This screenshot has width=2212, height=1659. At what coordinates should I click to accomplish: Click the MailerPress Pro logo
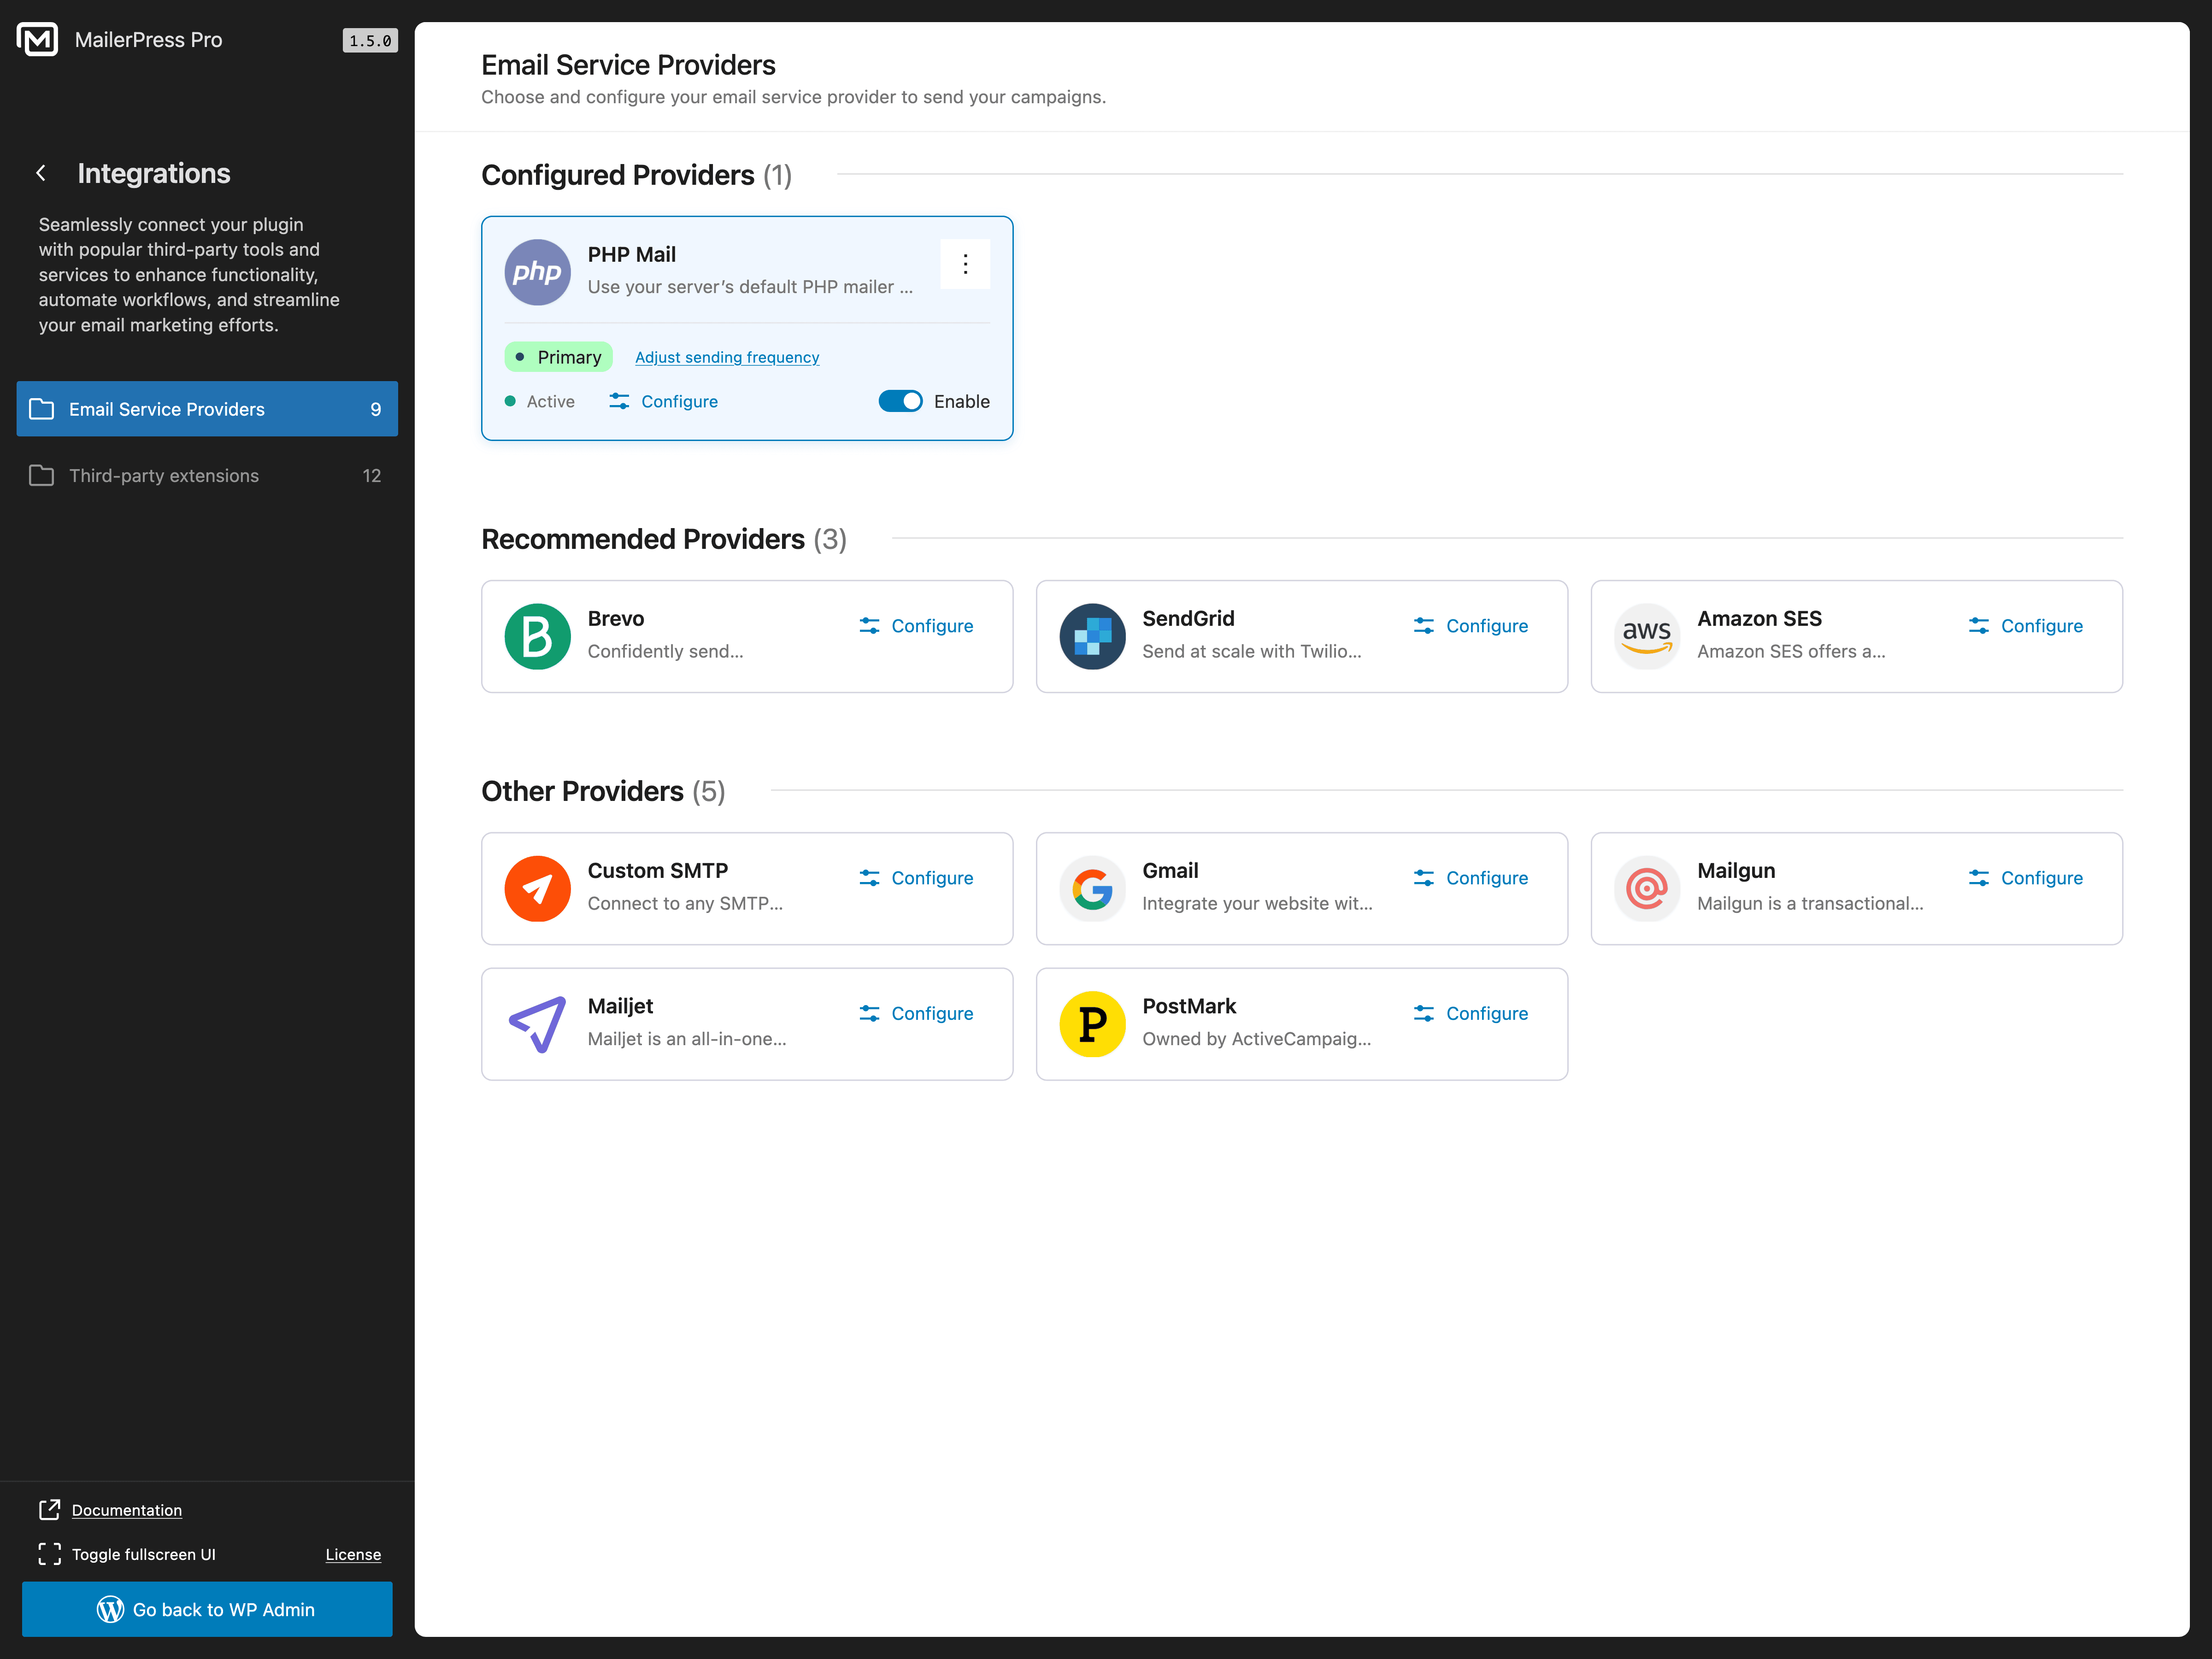[38, 40]
